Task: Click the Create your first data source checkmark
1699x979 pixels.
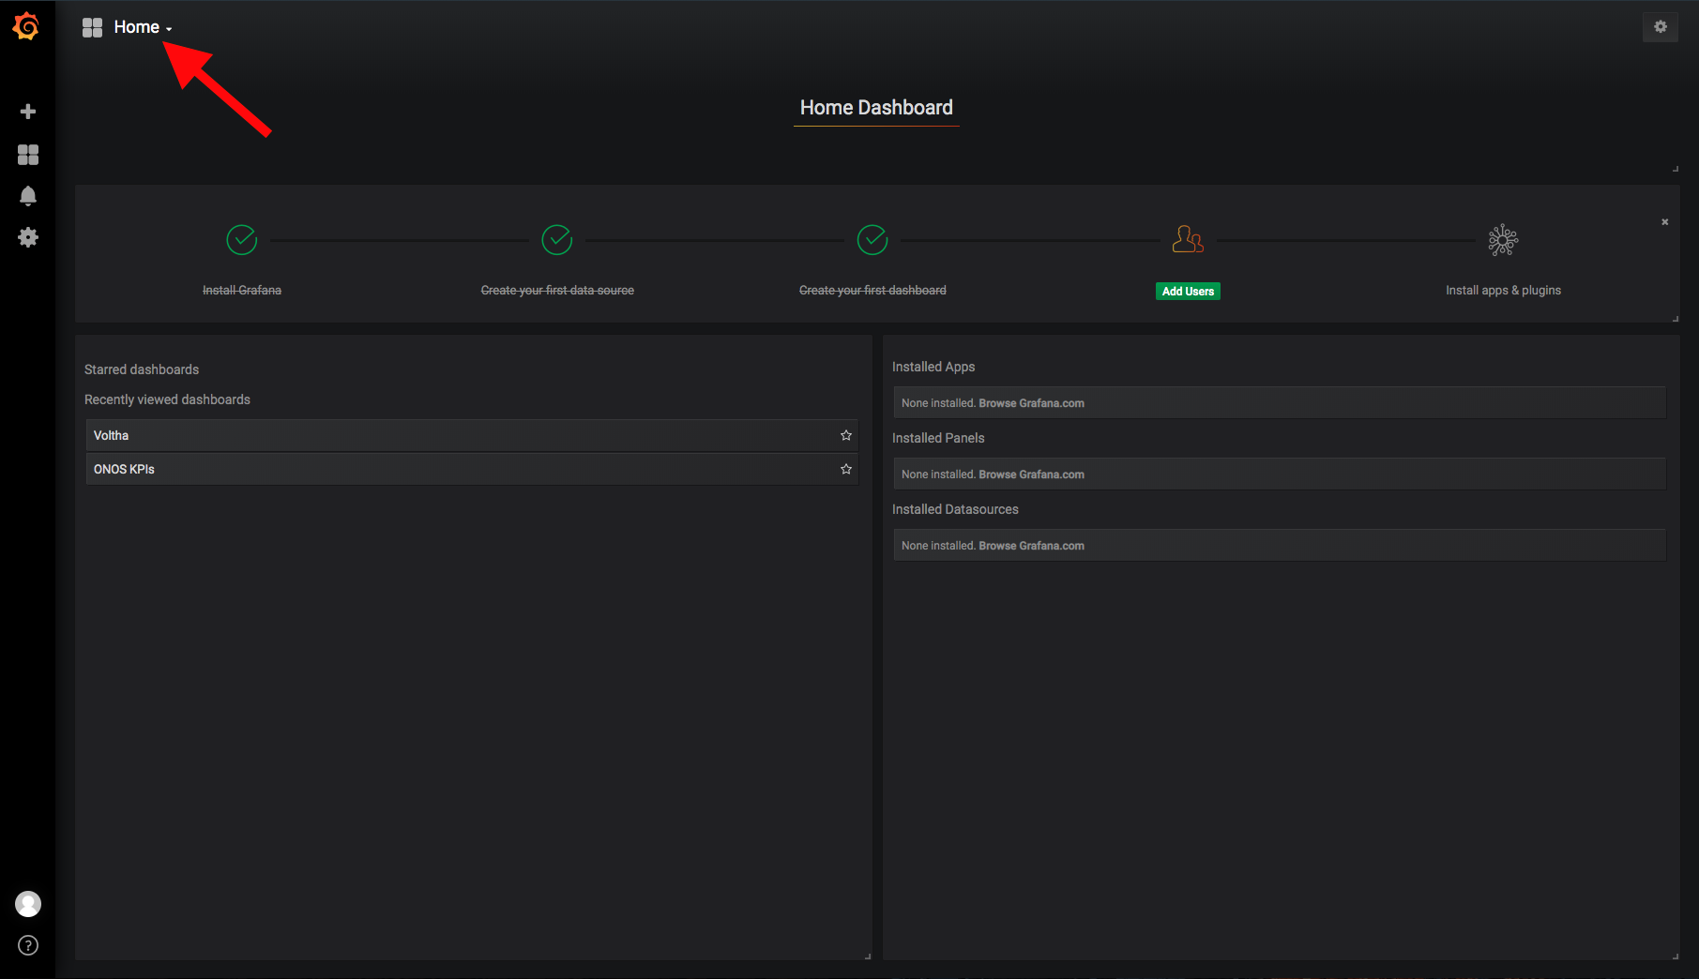Action: [x=557, y=239]
